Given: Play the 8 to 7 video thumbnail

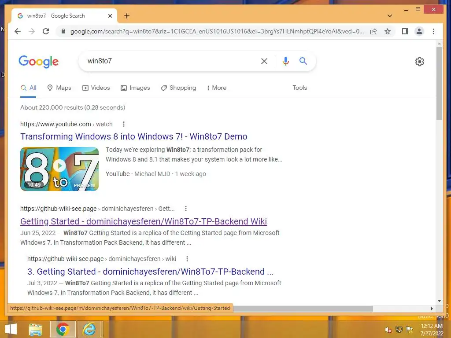Looking at the screenshot, I should (x=59, y=169).
